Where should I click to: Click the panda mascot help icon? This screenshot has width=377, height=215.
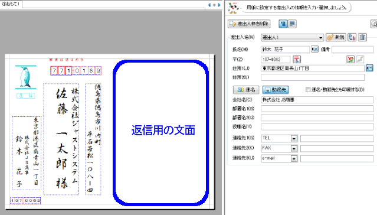(x=233, y=8)
